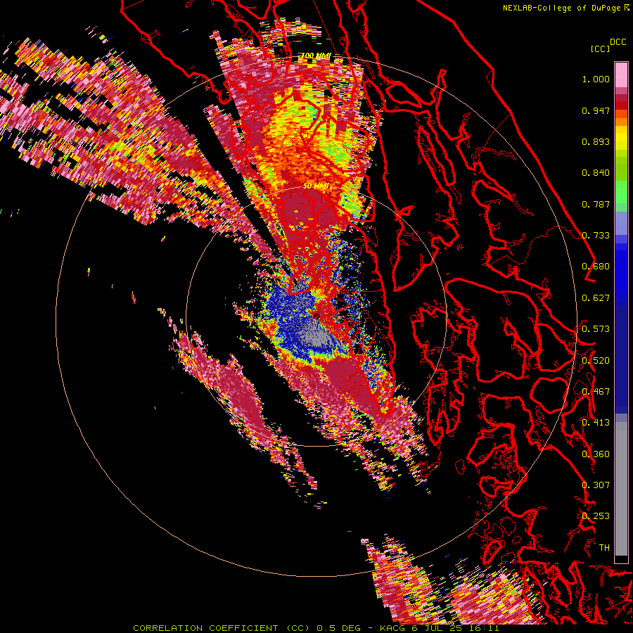Click the 0.253 value on the color scale
The height and width of the screenshot is (633, 633).
tap(596, 516)
